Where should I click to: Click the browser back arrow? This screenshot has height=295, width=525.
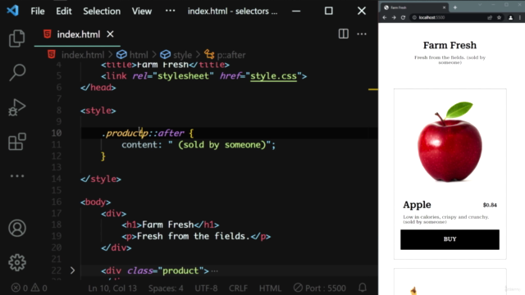click(x=385, y=17)
